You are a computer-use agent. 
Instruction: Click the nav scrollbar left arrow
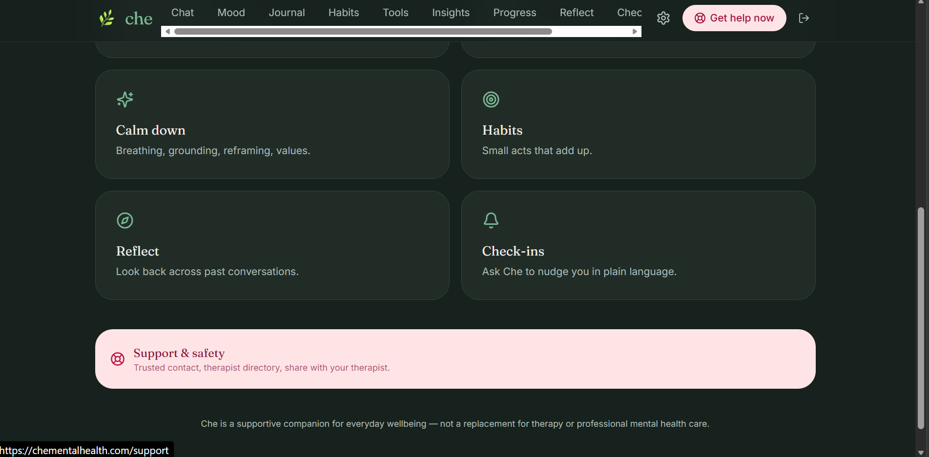click(x=167, y=31)
